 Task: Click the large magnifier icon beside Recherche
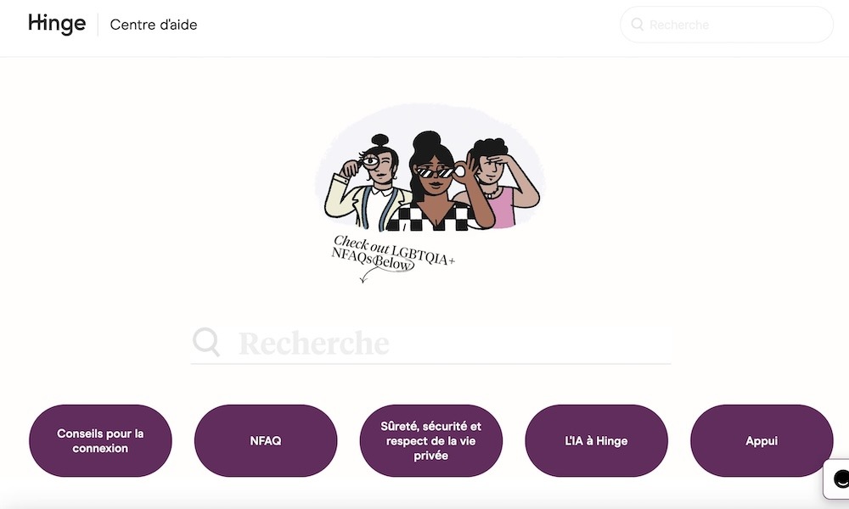pos(206,342)
